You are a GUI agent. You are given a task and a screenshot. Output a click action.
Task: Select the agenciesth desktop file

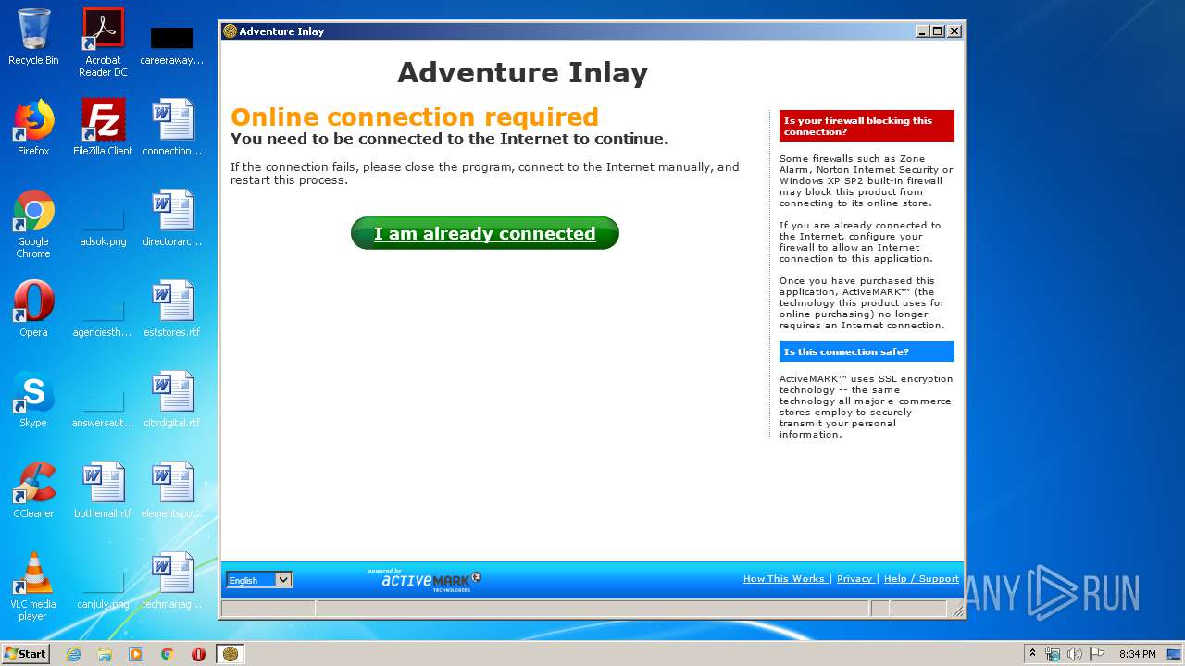103,317
